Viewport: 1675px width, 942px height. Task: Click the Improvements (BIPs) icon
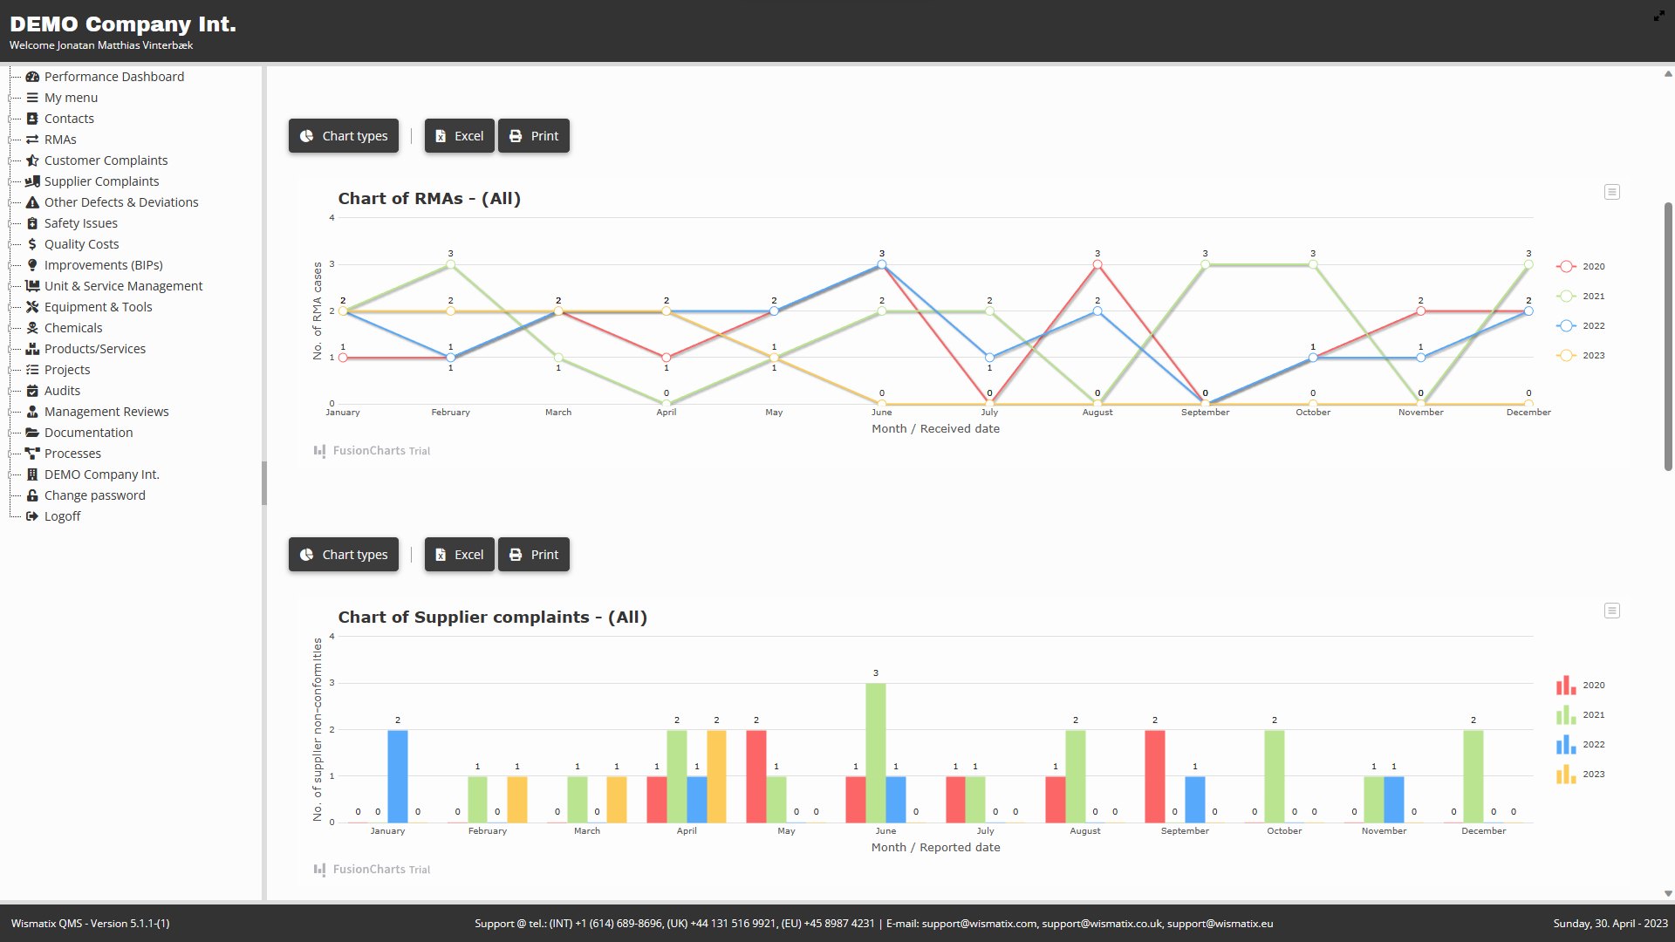31,264
